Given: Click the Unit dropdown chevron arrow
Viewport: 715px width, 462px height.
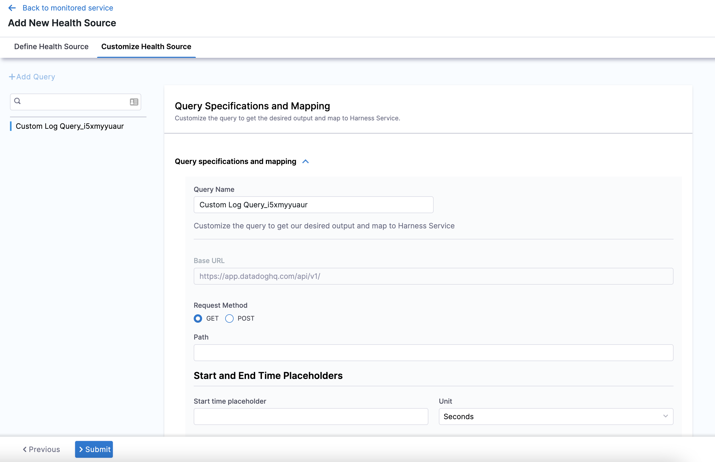Looking at the screenshot, I should (665, 416).
